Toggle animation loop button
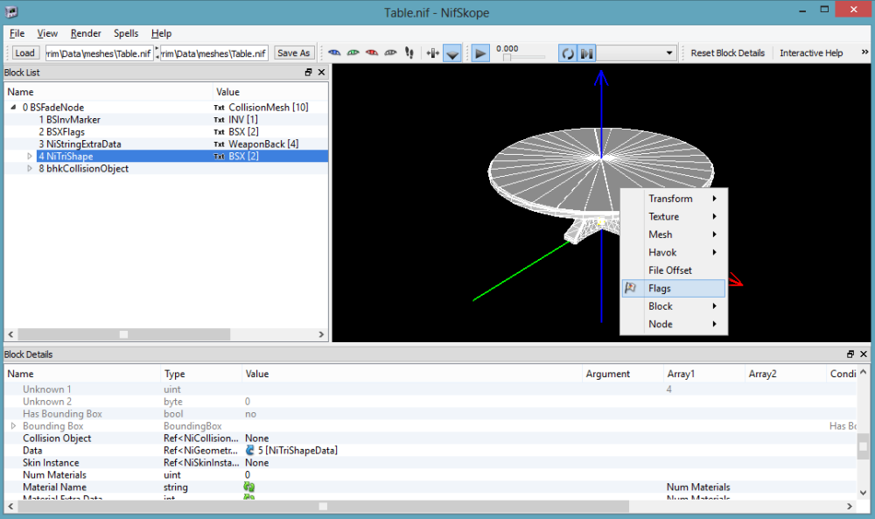875x519 pixels. pos(568,53)
